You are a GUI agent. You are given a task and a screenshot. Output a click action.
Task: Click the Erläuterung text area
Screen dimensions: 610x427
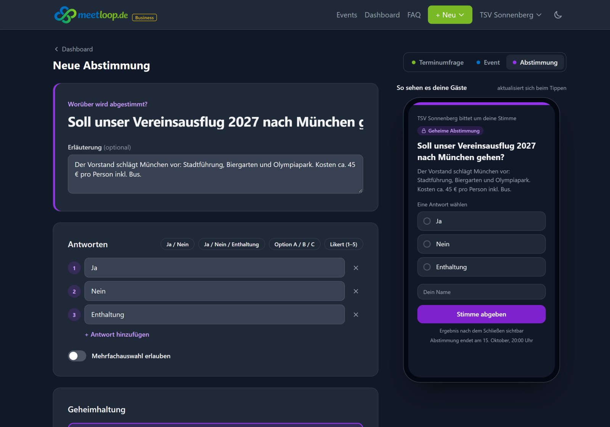coord(215,174)
